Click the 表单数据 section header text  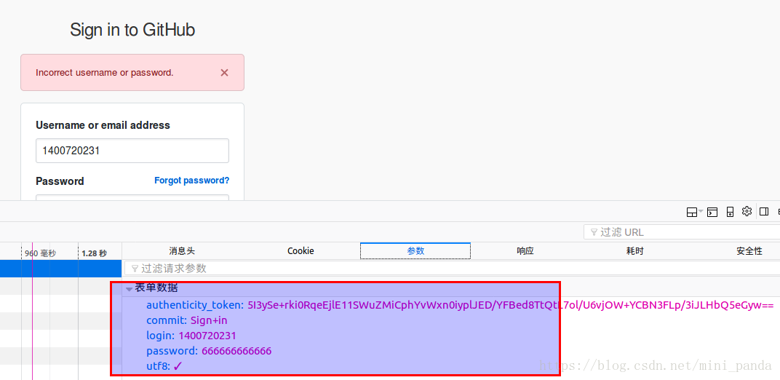click(x=156, y=288)
